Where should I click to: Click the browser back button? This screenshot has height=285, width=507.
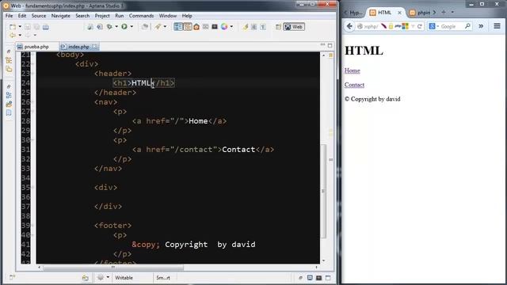pyautogui.click(x=349, y=26)
